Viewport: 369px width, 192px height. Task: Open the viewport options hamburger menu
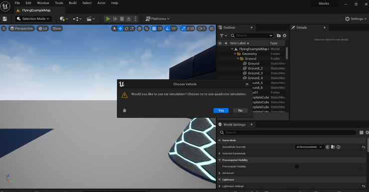tap(4, 28)
